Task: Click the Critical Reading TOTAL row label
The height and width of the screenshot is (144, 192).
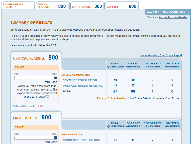Action: click(67, 91)
